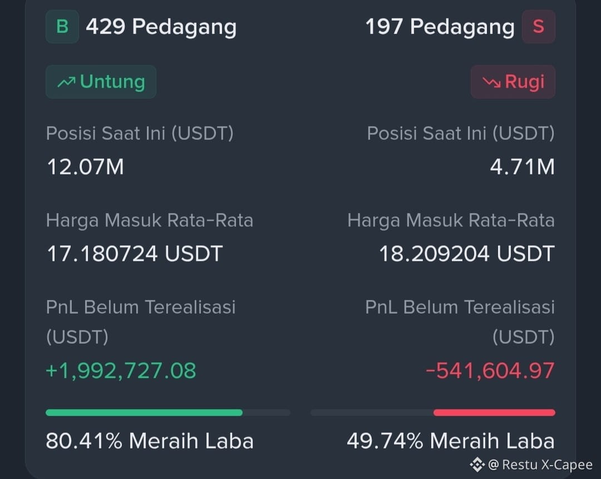
Task: Click the red S sellers icon
Action: pyautogui.click(x=539, y=27)
